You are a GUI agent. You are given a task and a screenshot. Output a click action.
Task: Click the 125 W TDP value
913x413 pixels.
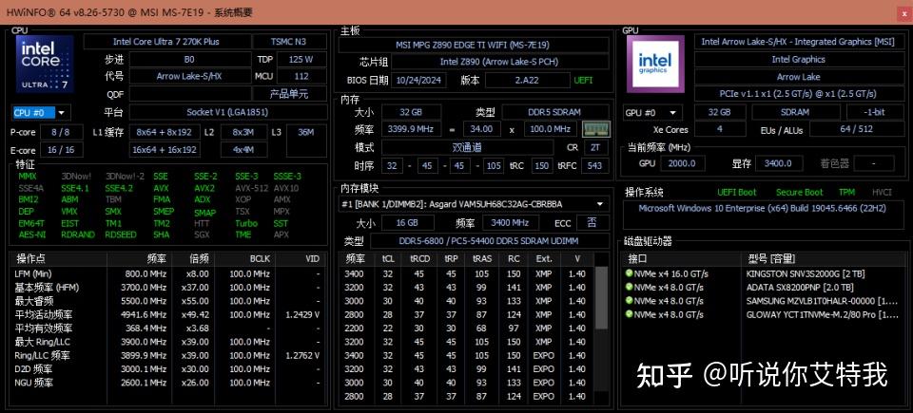(x=301, y=59)
